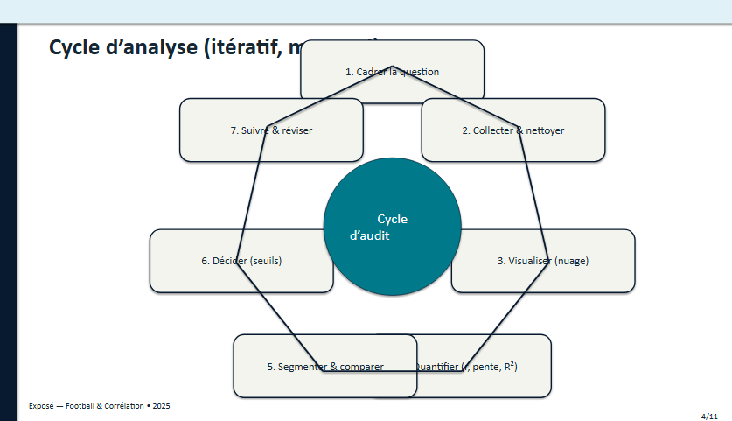Click the word "d'audit" in the center circle
Screen dimensions: 732x421
[x=369, y=235]
